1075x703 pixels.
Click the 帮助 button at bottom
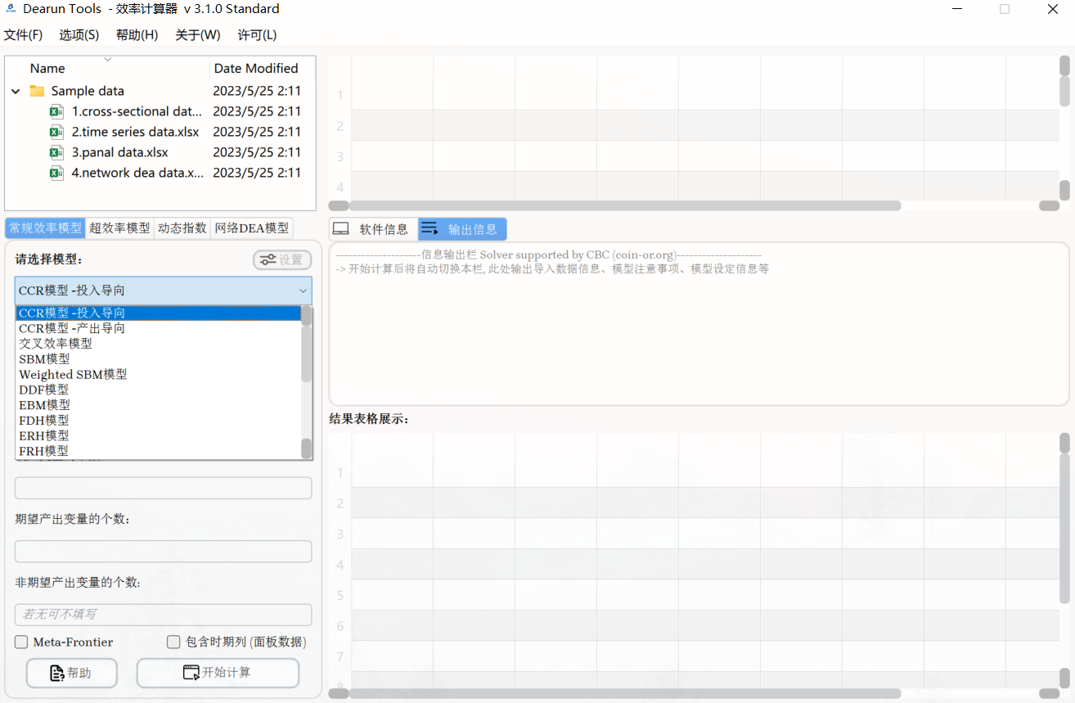click(x=72, y=673)
